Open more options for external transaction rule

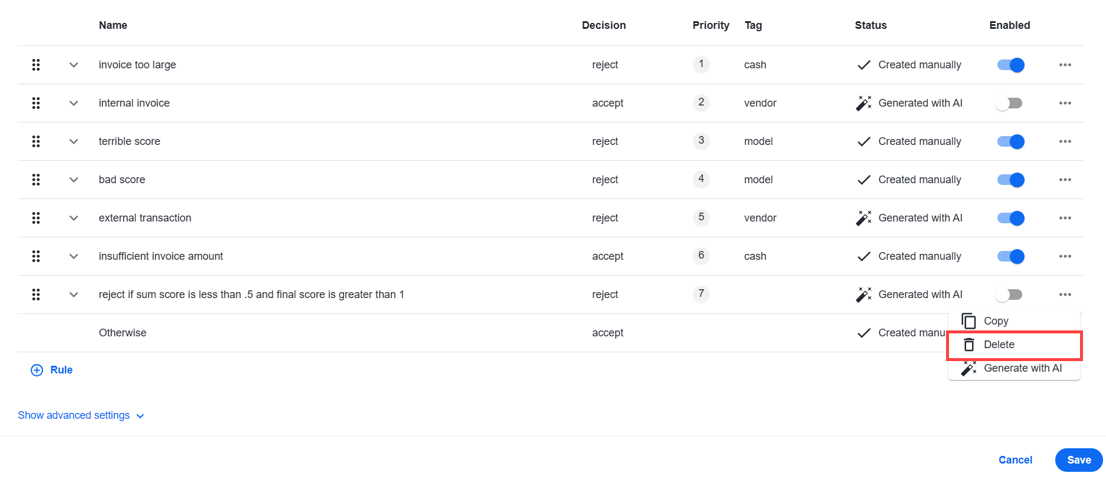point(1065,218)
